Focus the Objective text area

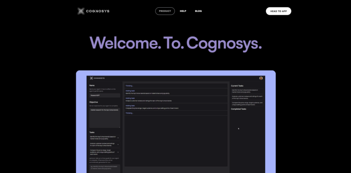tap(105, 118)
